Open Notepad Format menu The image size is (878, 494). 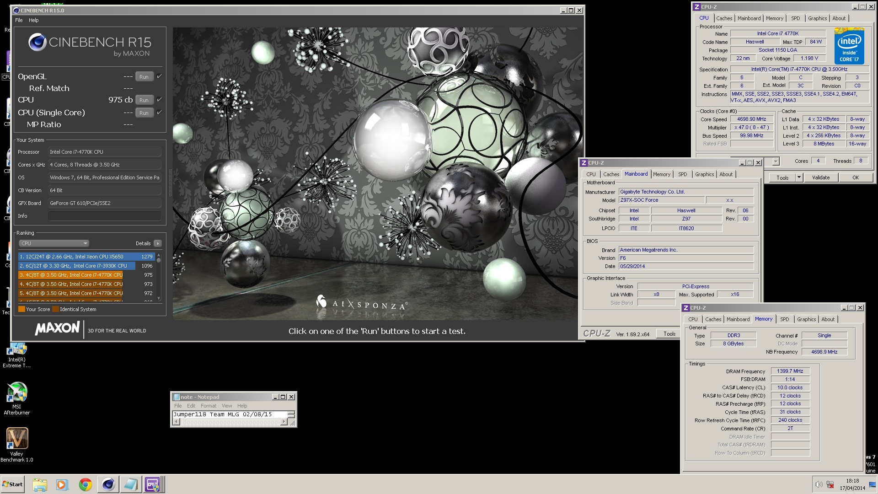[x=209, y=406]
